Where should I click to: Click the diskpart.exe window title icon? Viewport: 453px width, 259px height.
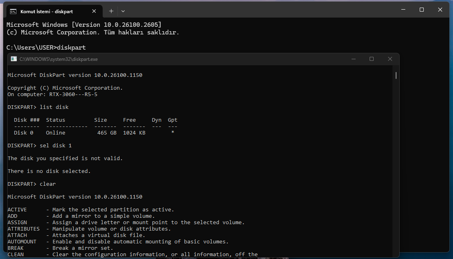click(14, 59)
